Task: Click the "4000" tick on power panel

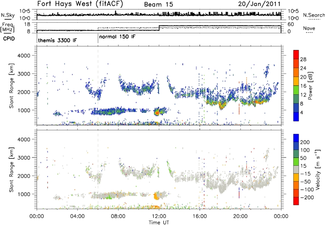Action: [24, 56]
